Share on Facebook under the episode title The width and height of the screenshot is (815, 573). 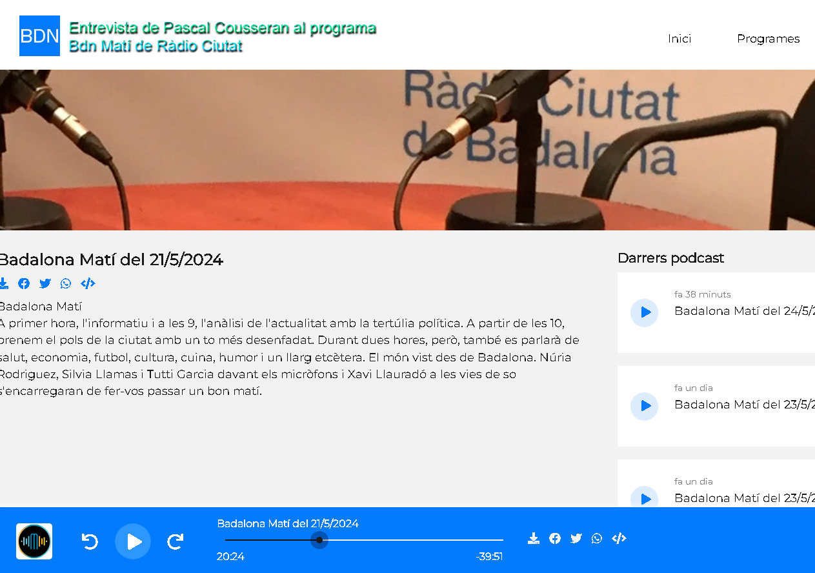click(x=24, y=283)
